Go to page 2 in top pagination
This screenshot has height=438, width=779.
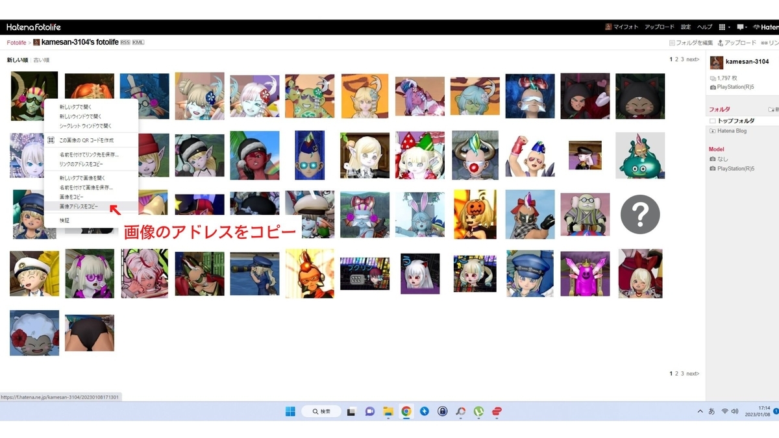click(676, 59)
